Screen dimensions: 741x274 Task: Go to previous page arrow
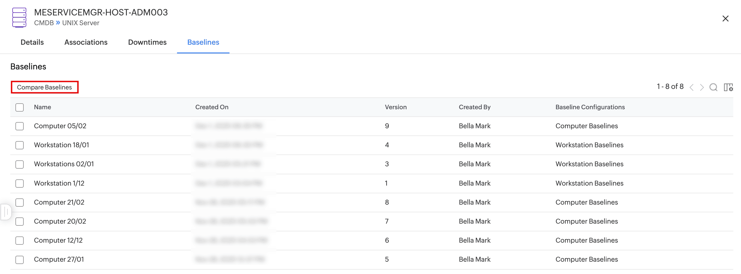pyautogui.click(x=692, y=87)
